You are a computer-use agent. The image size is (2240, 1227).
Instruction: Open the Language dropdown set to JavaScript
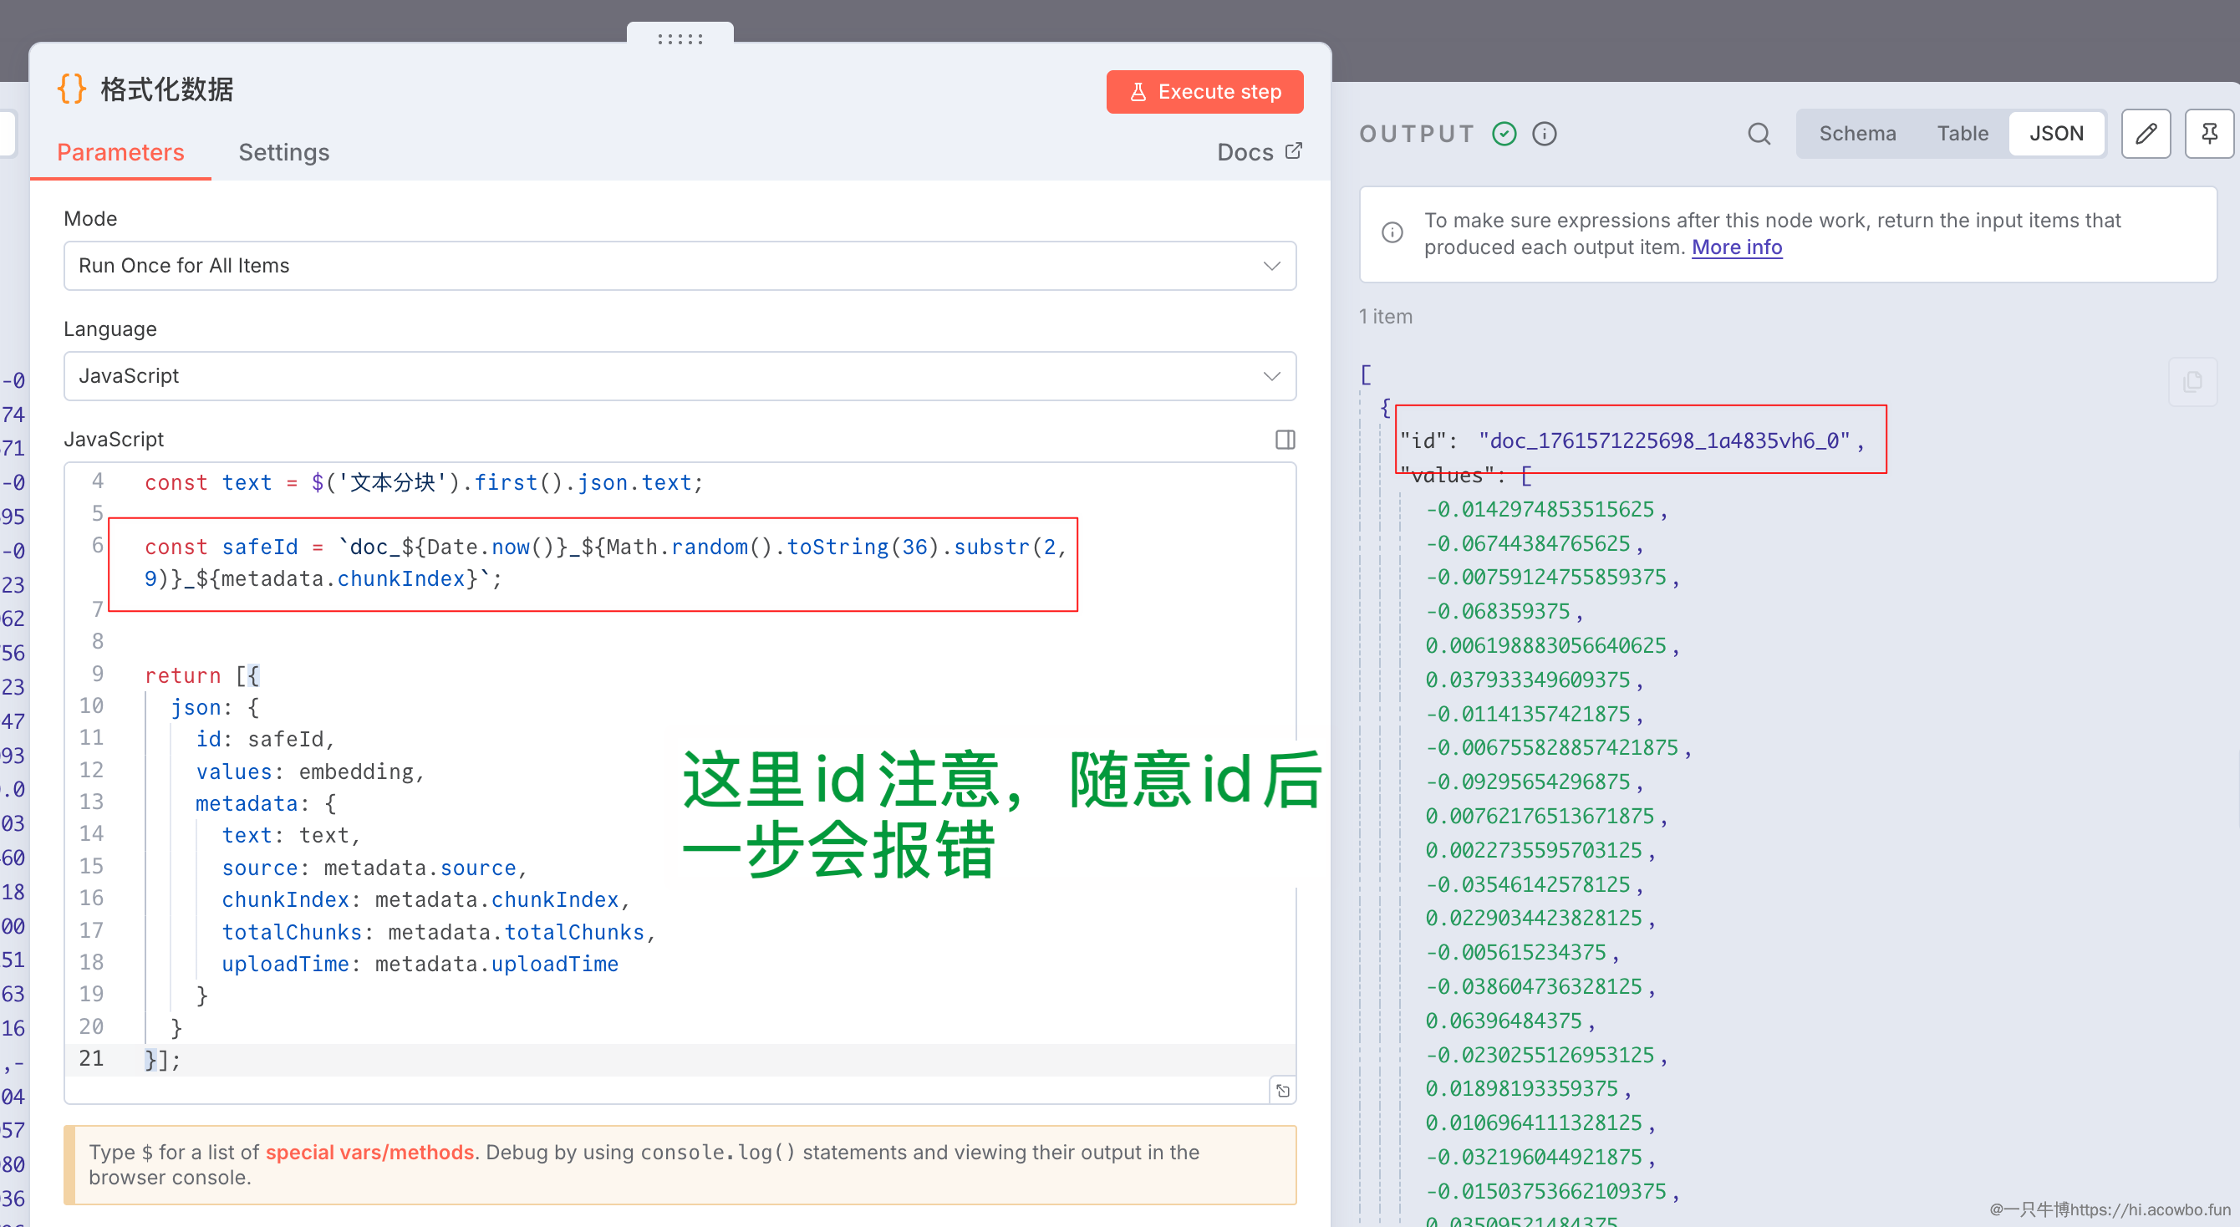point(680,376)
